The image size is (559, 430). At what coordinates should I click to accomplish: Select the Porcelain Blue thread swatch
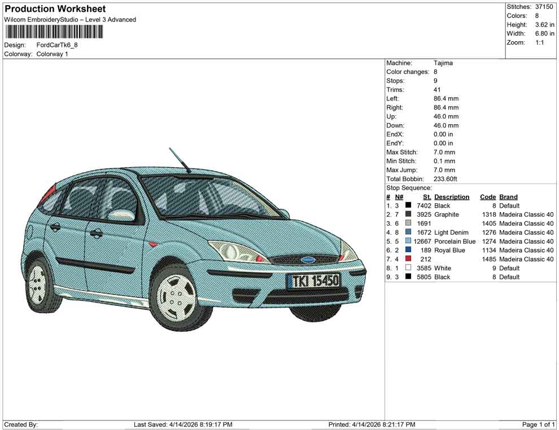[408, 242]
